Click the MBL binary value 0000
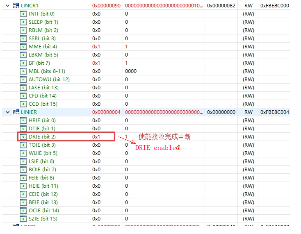The width and height of the screenshot is (301, 234). (131, 71)
